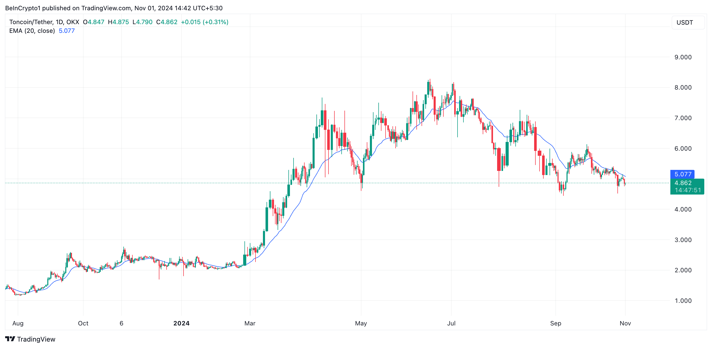Click the 2024 label on time axis
The width and height of the screenshot is (712, 348).
(181, 323)
